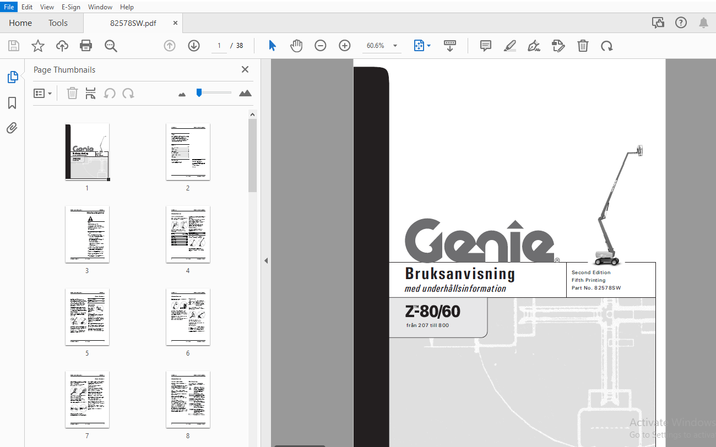
Task: Print the document with printer icon
Action: click(86, 46)
